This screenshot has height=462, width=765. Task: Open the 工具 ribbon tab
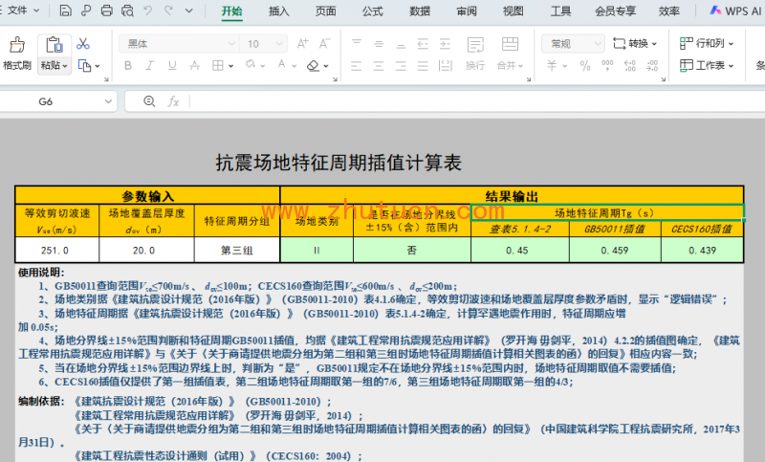pyautogui.click(x=560, y=11)
